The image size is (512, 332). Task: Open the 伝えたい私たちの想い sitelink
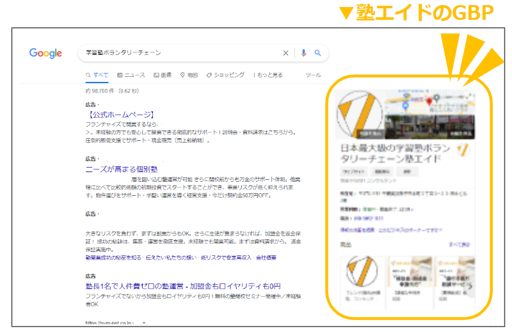click(x=171, y=258)
